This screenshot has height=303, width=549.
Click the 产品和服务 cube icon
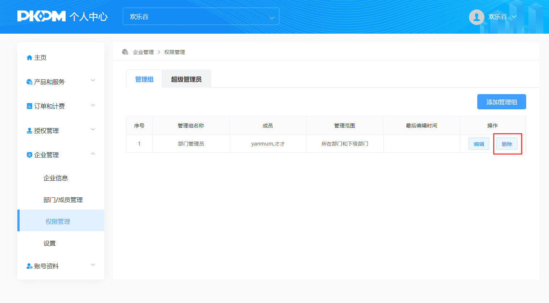(29, 82)
